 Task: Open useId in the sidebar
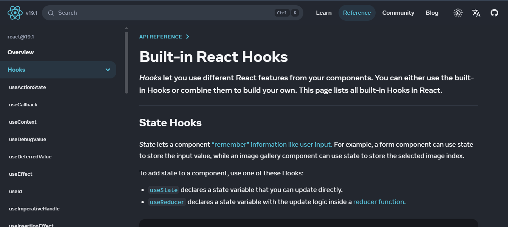(16, 191)
